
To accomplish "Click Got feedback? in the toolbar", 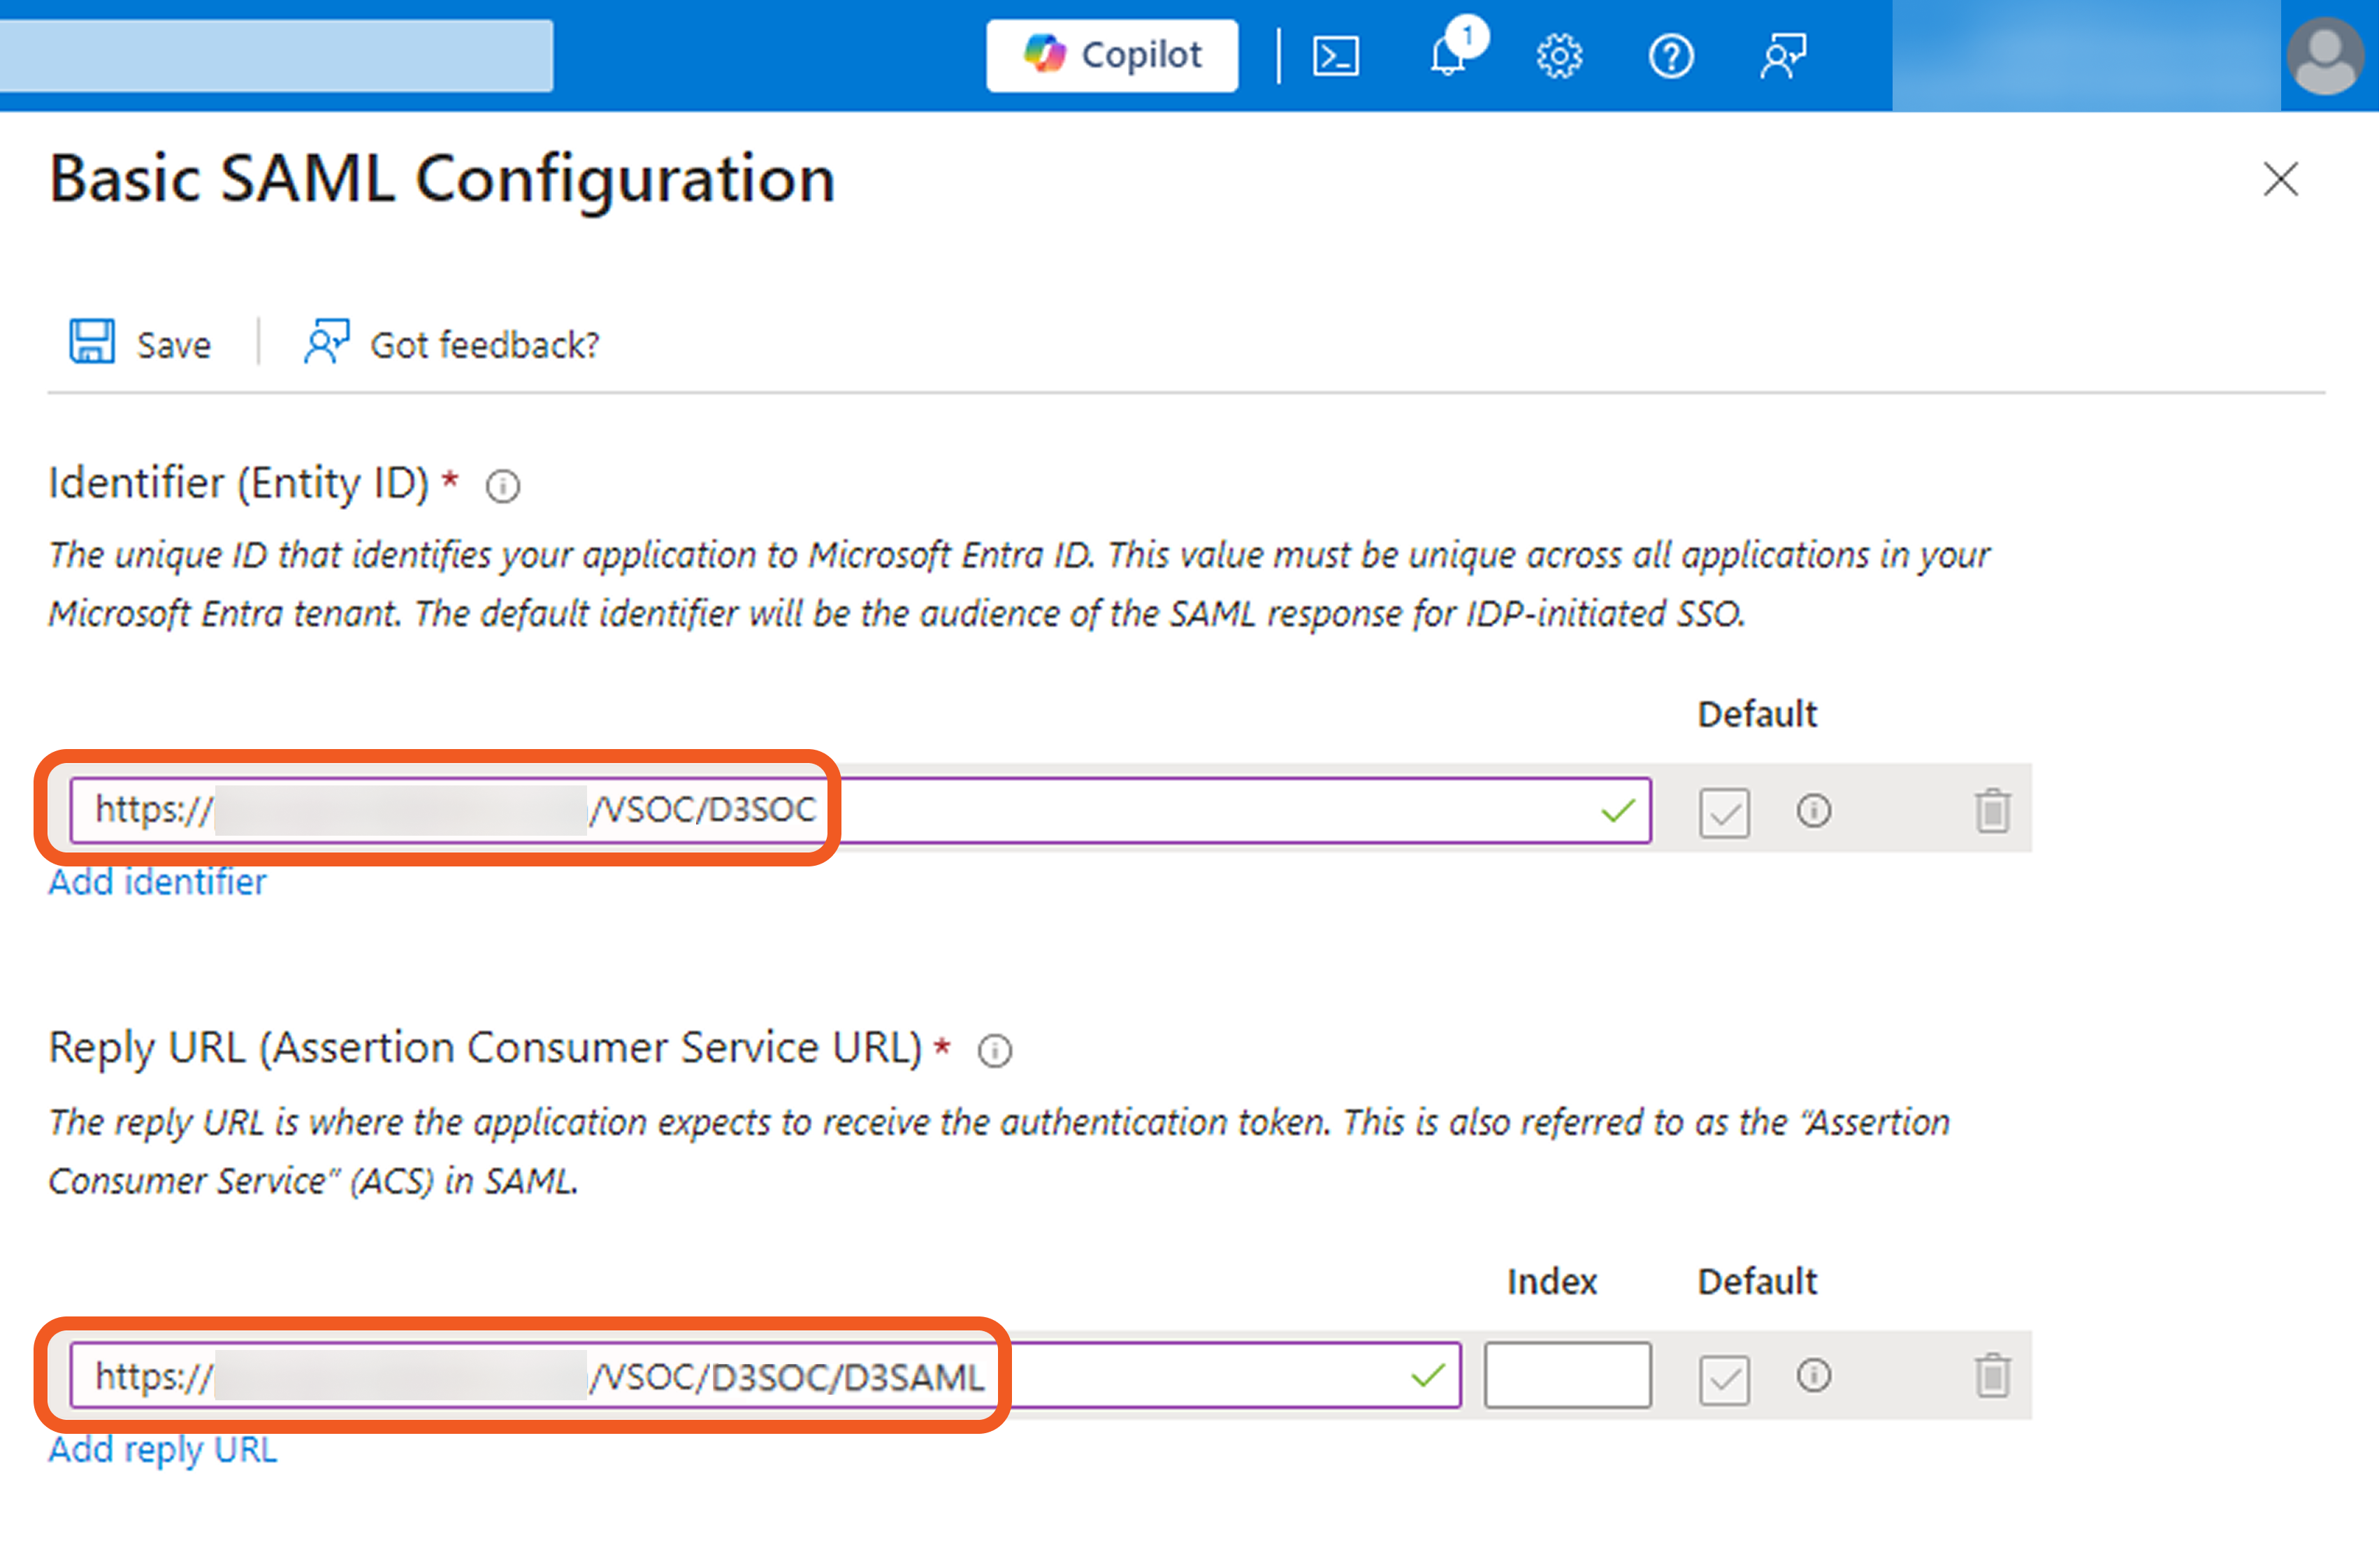I will (452, 344).
